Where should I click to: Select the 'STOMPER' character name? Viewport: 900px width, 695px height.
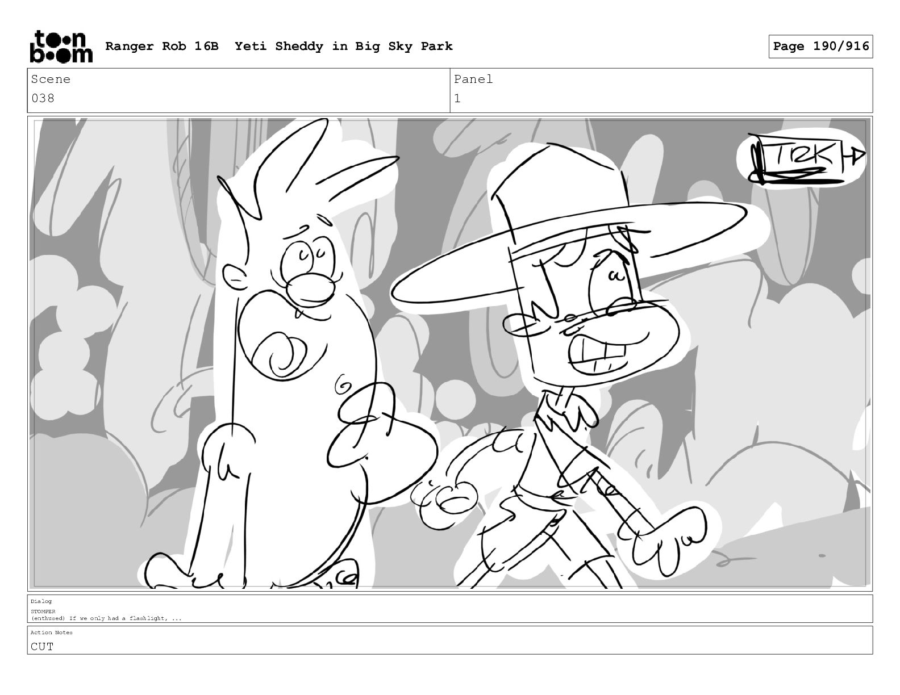tap(43, 612)
